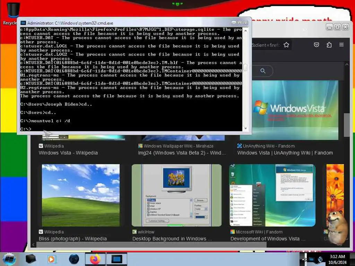Click the wikiHow source favicon

(x=135, y=232)
